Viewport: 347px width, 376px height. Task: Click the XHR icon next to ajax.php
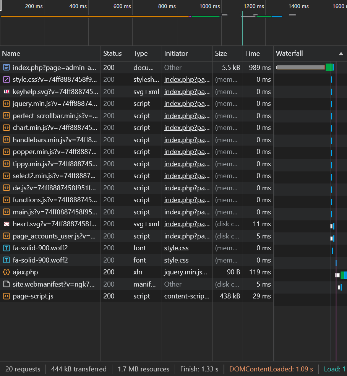(x=6, y=272)
